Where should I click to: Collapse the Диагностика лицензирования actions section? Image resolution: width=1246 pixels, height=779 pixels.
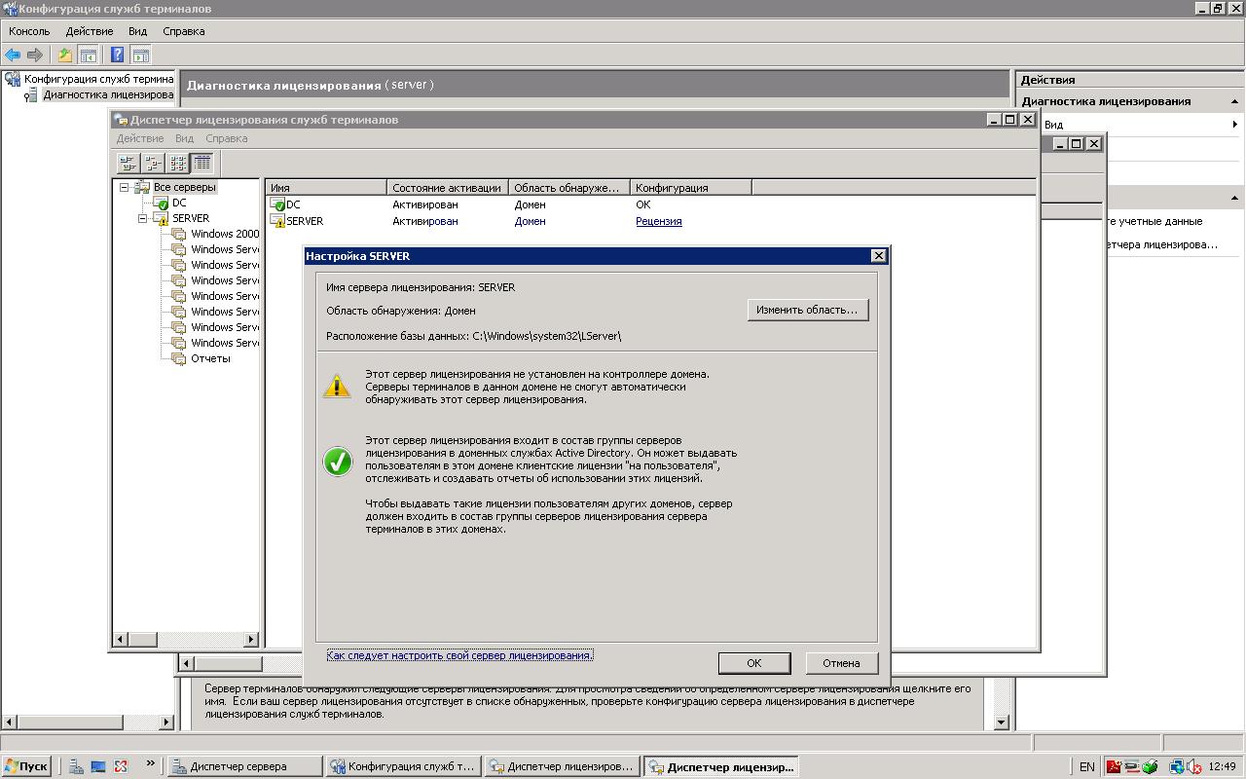(1234, 101)
